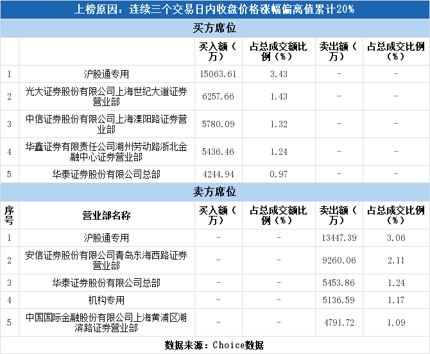Select 华鑫证券有限责任公司湖州劳动路浙北金融中心证券营业部
Screen dimensions: 430x354
(x=107, y=152)
